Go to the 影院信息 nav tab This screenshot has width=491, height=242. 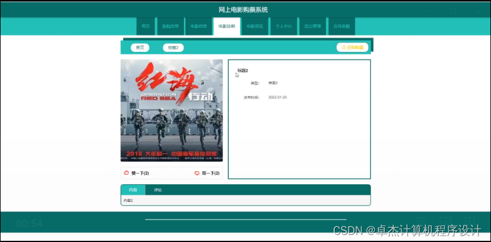pos(172,27)
